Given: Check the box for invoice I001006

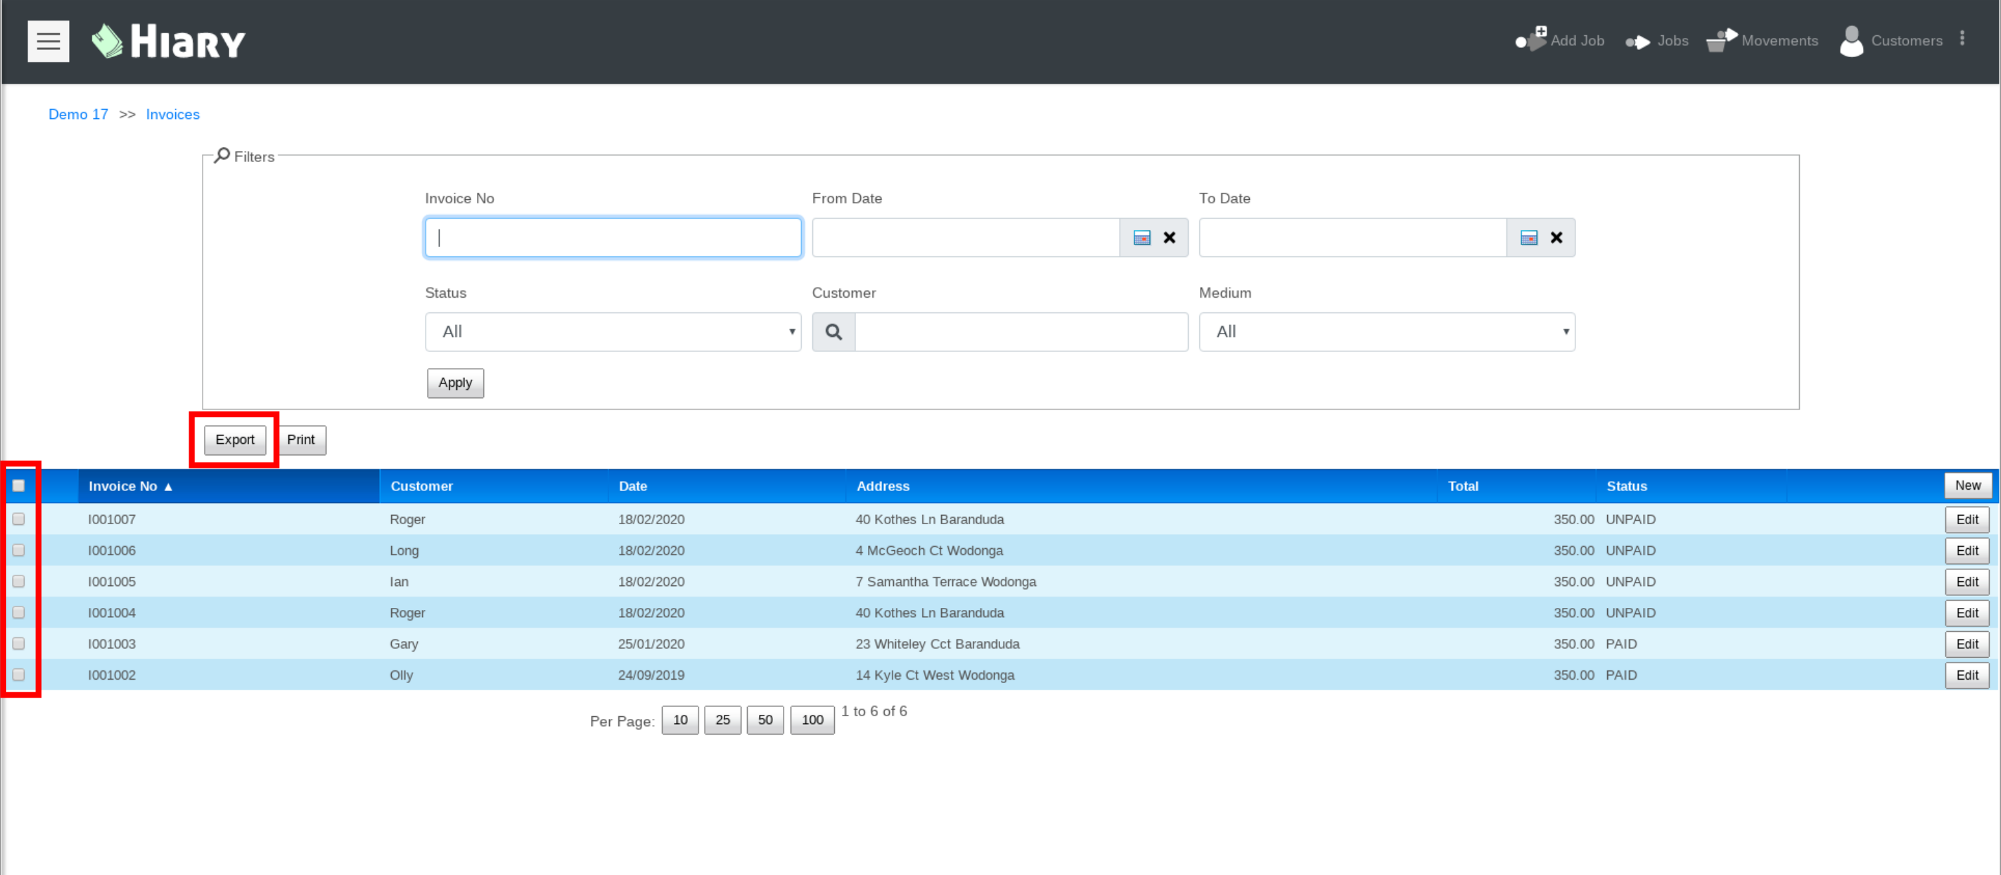Looking at the screenshot, I should pos(19,550).
